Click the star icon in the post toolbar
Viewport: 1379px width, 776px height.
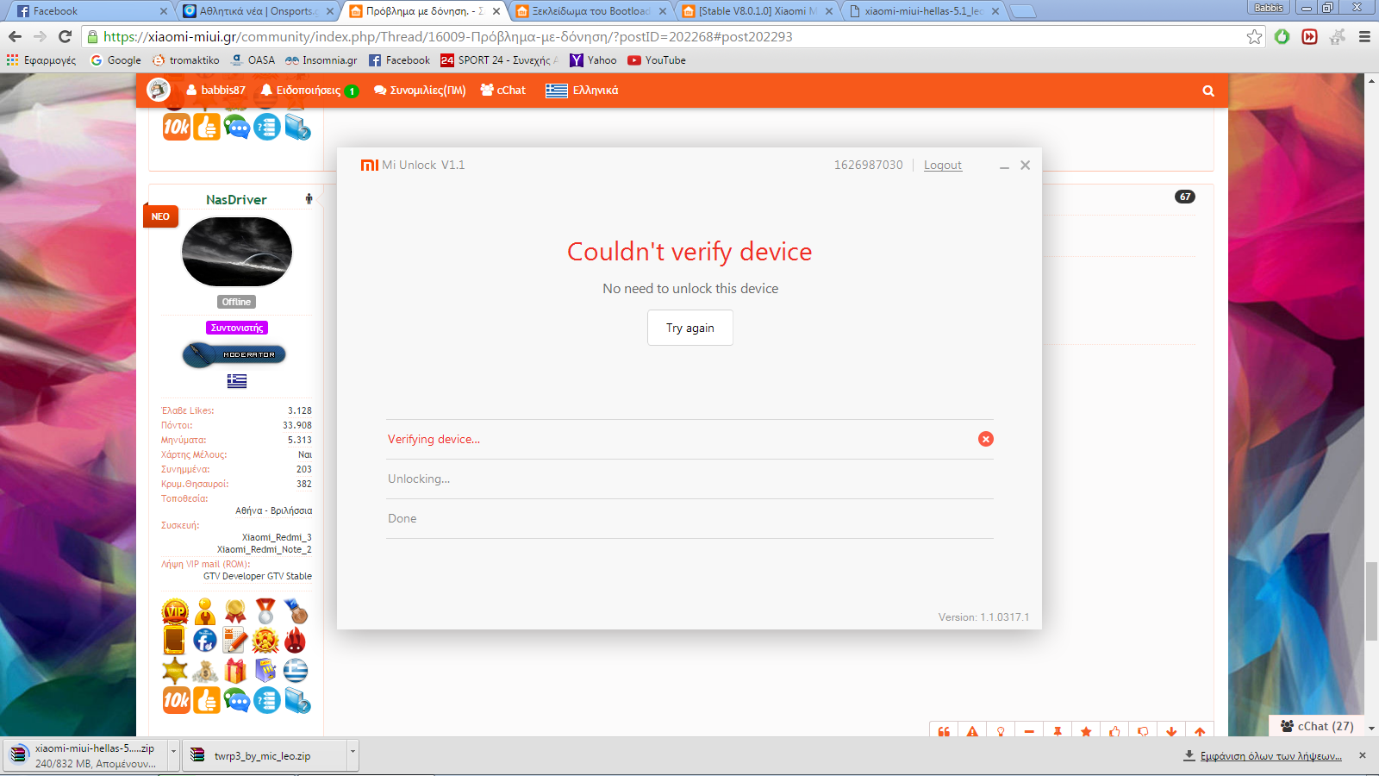tap(1086, 731)
